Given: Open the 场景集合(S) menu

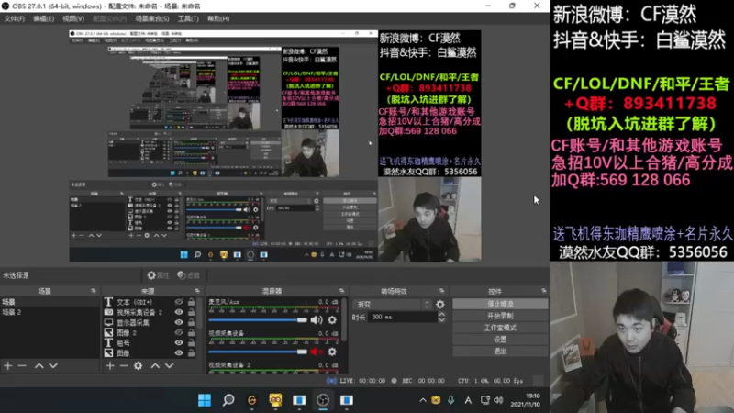Looking at the screenshot, I should (152, 18).
